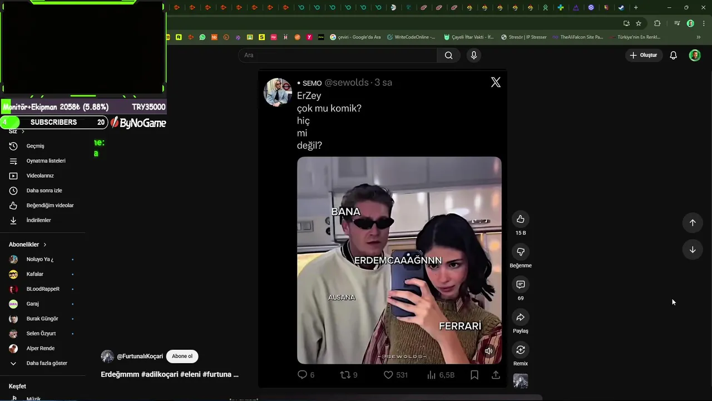
Task: Open Türkiye'nin En Renkl... bookmark
Action: 634,37
